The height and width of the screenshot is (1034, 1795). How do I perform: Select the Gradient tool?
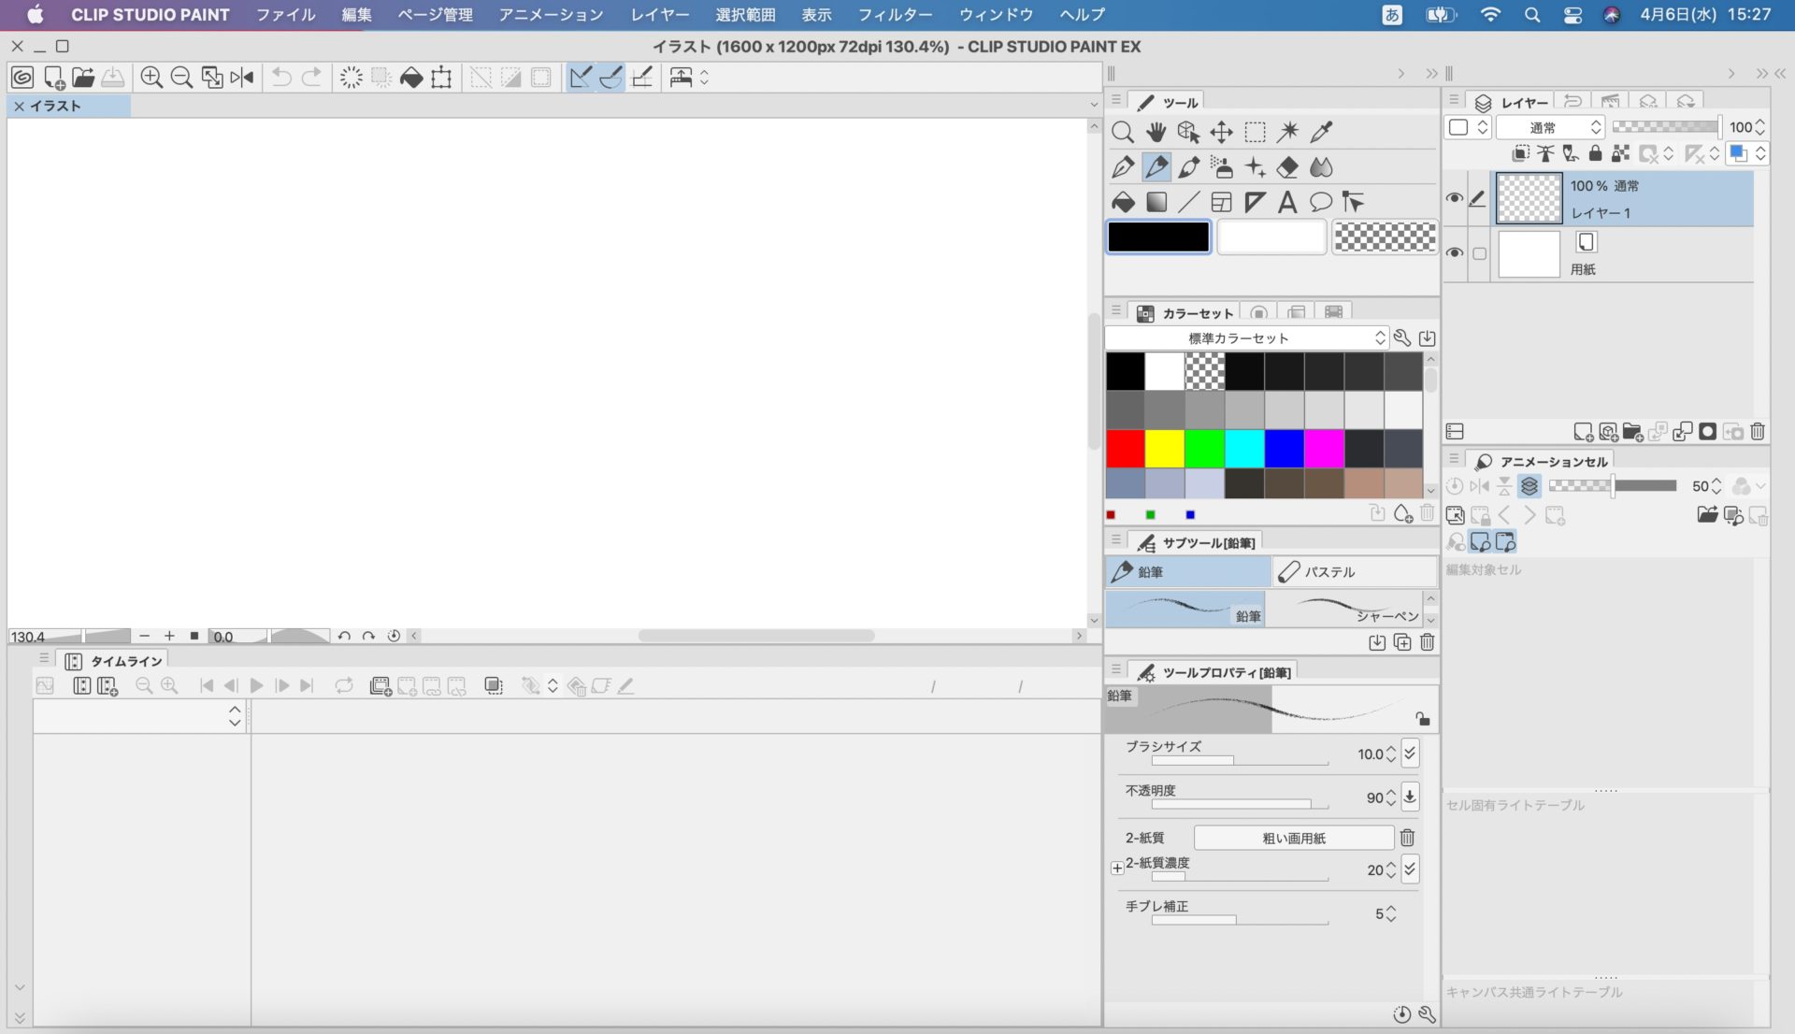pyautogui.click(x=1156, y=202)
